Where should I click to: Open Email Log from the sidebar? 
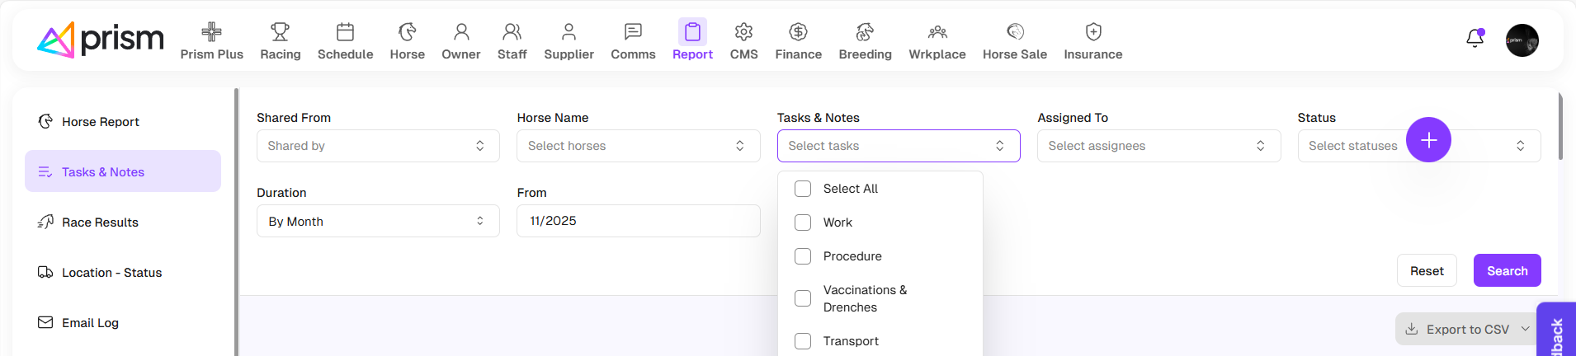point(90,323)
